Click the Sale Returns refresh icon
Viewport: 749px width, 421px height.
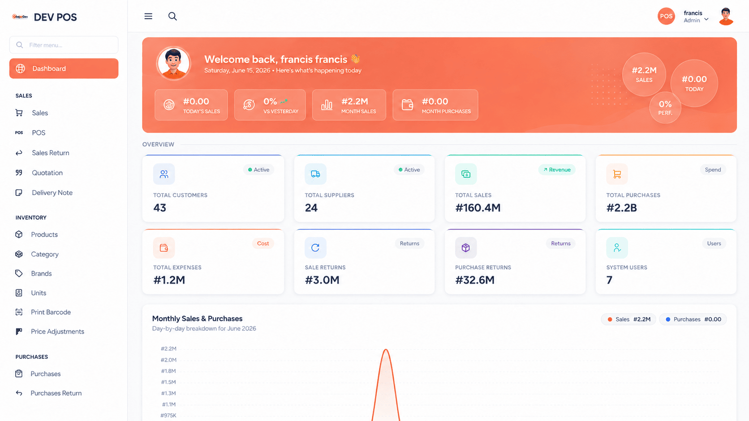tap(315, 248)
